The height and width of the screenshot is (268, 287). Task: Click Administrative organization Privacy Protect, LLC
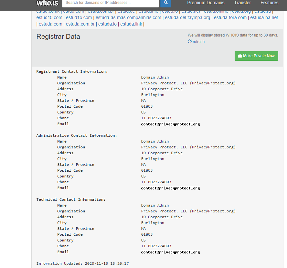click(188, 147)
